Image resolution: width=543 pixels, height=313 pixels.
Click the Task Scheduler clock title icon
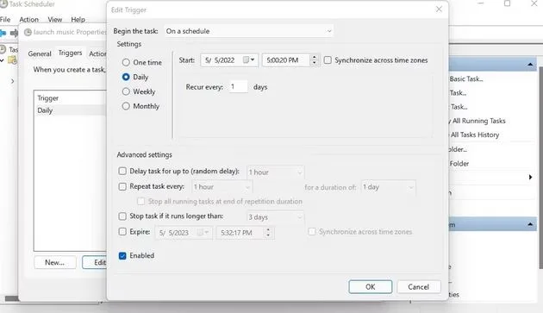point(3,4)
